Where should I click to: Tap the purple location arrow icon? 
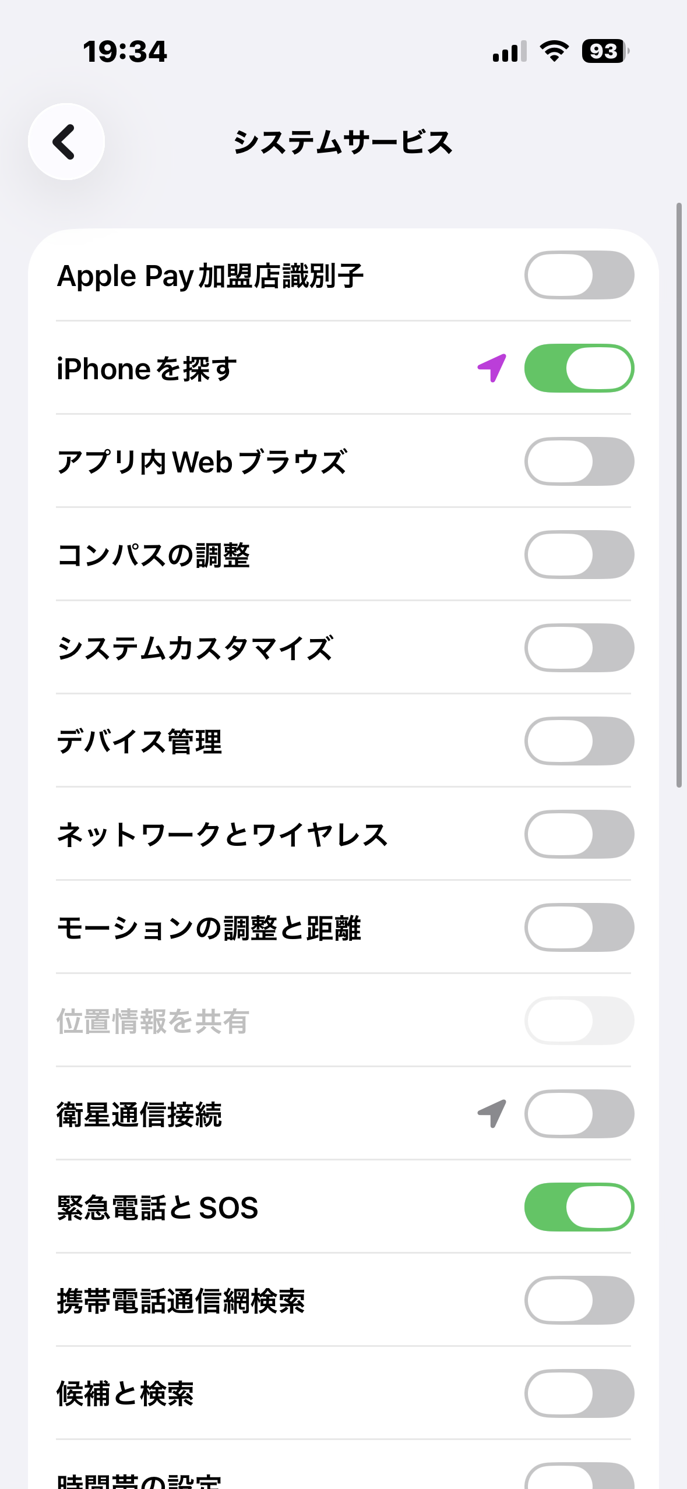[492, 368]
